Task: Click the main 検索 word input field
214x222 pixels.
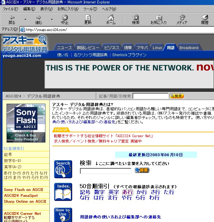Action: click(x=105, y=171)
